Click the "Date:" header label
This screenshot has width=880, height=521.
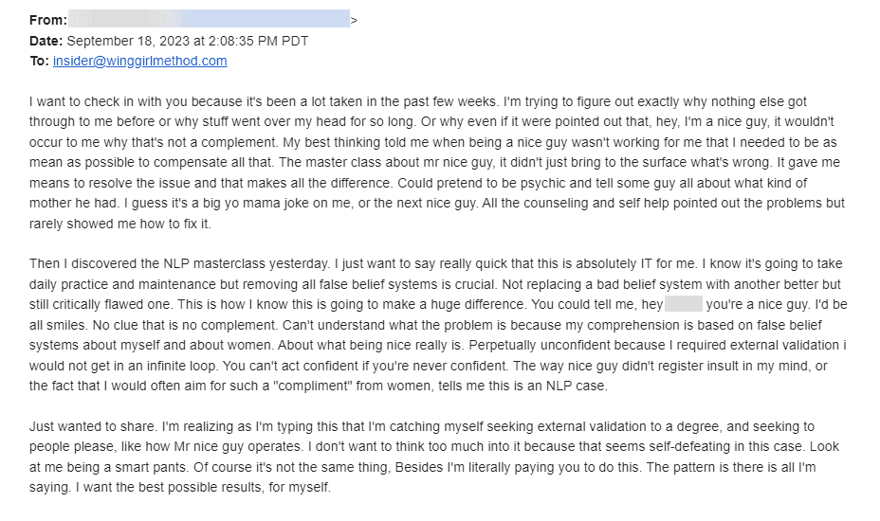pyautogui.click(x=46, y=41)
